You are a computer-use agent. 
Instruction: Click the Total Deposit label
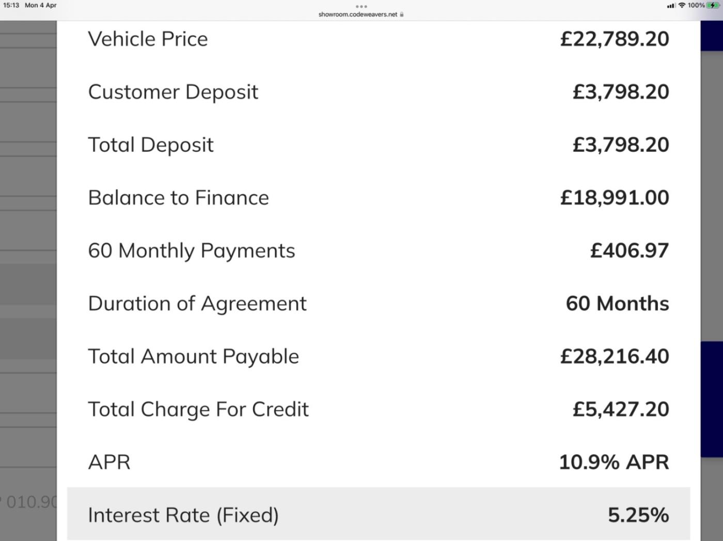click(x=151, y=145)
